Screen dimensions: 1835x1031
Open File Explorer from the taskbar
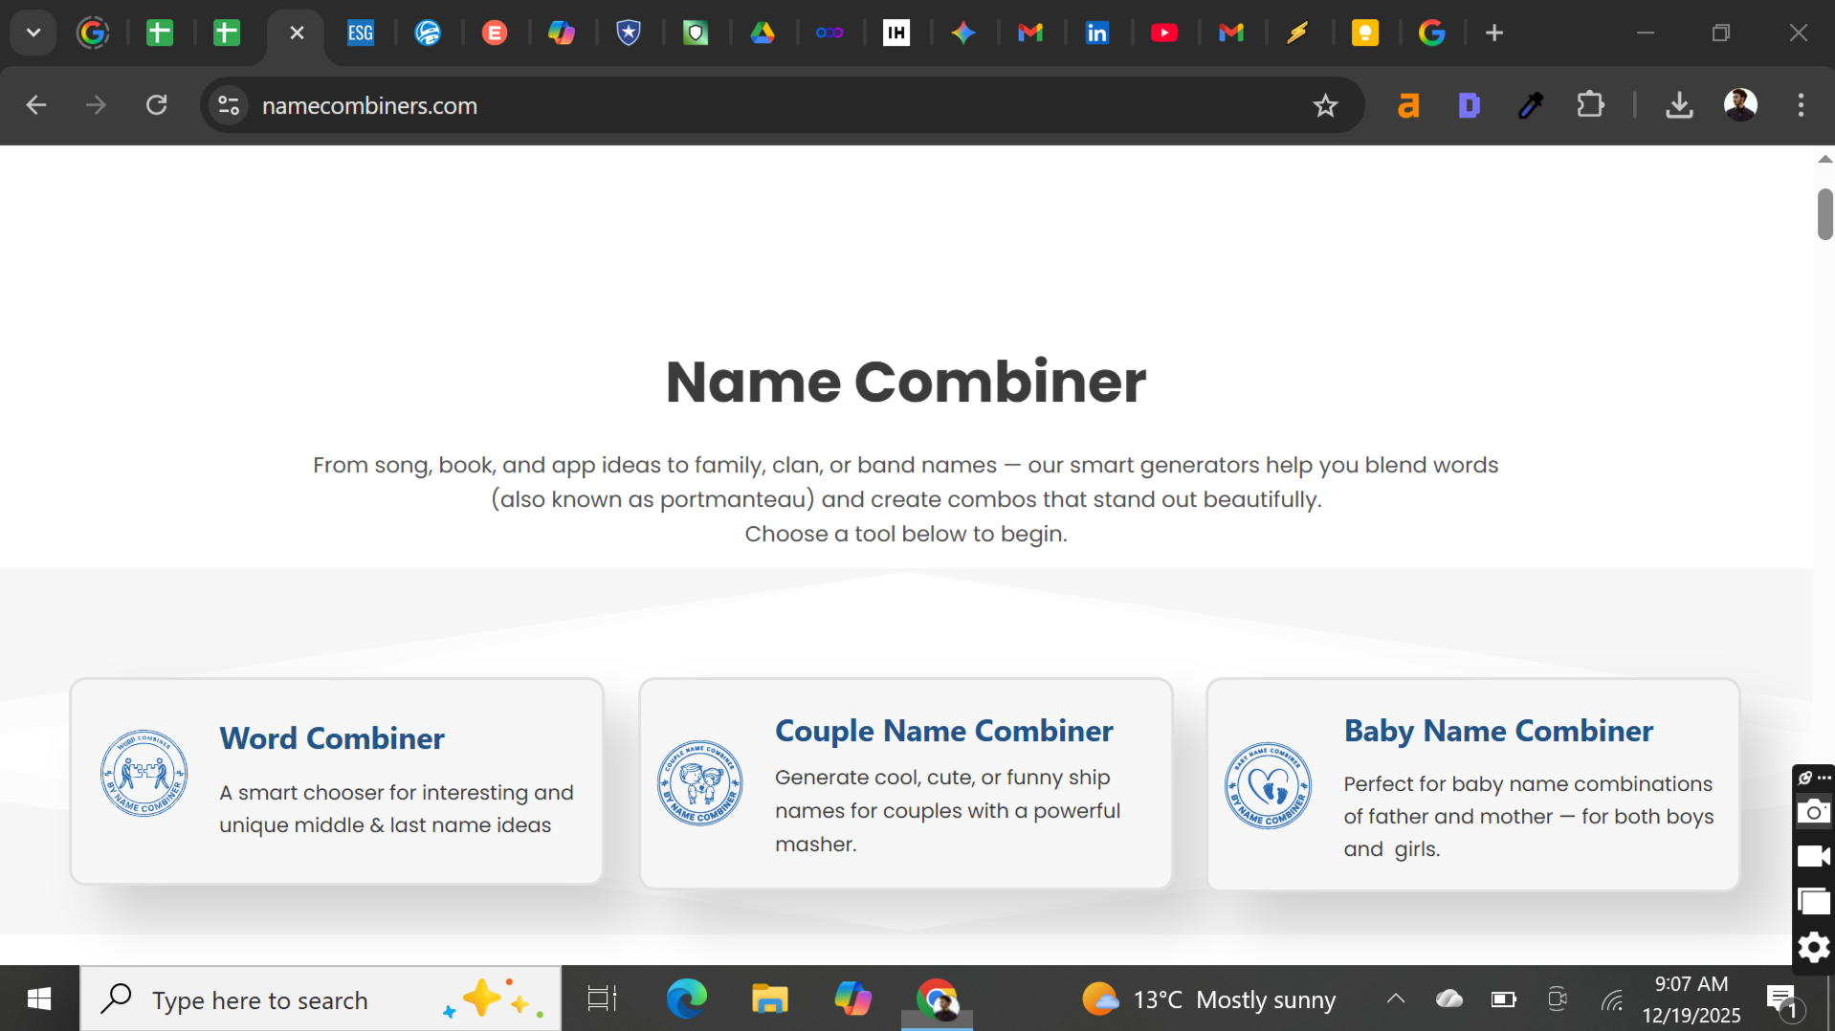click(769, 998)
